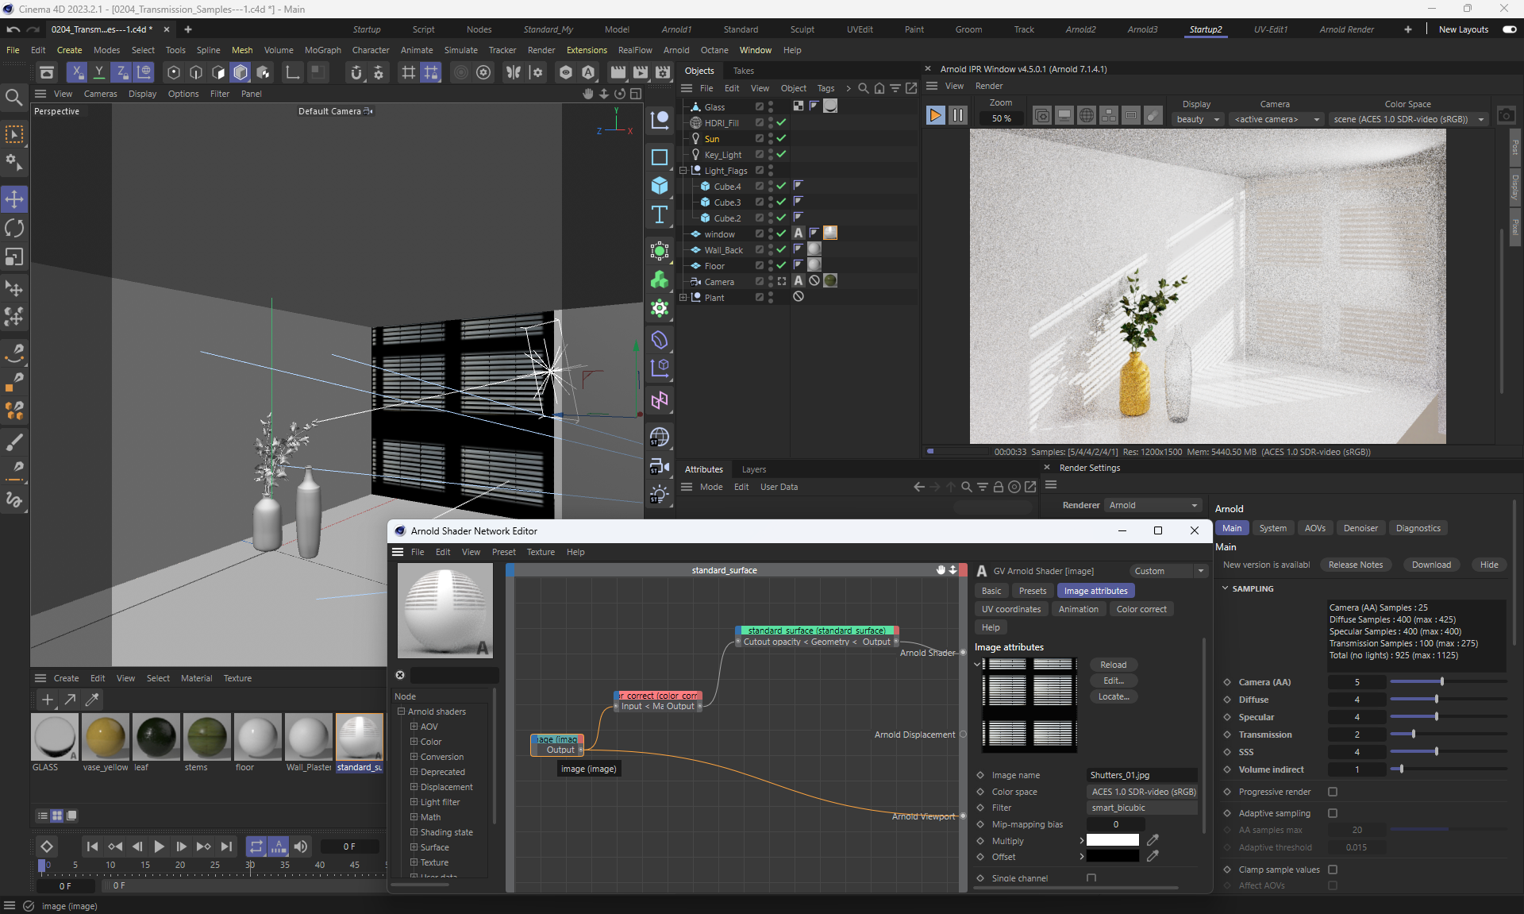Open the Renderer Arnold dropdown

point(1153,505)
